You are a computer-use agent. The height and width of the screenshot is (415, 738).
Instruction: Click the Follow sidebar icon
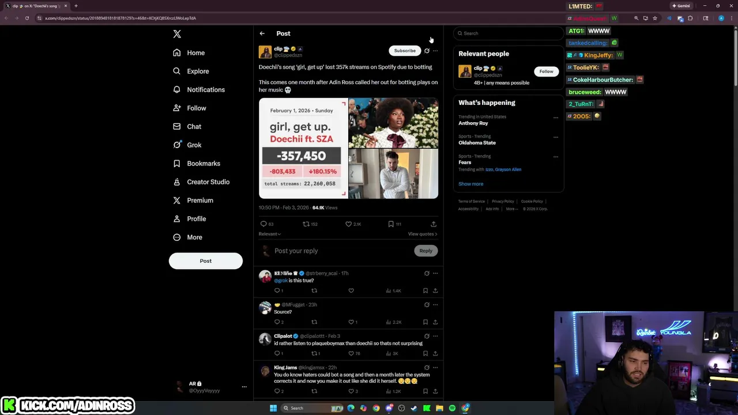177,108
